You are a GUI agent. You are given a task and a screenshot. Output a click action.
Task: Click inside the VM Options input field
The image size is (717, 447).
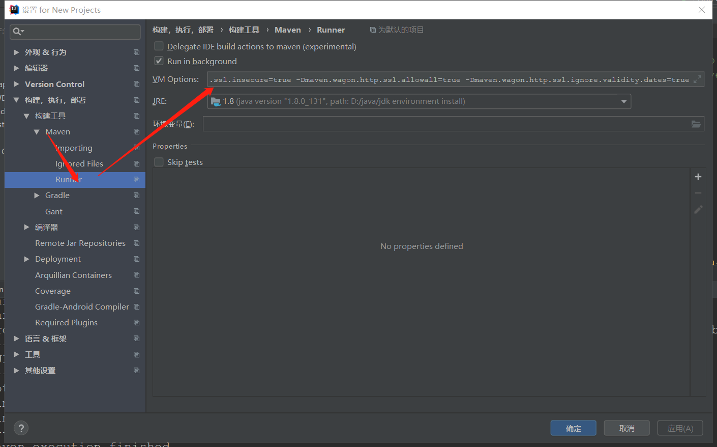407,79
